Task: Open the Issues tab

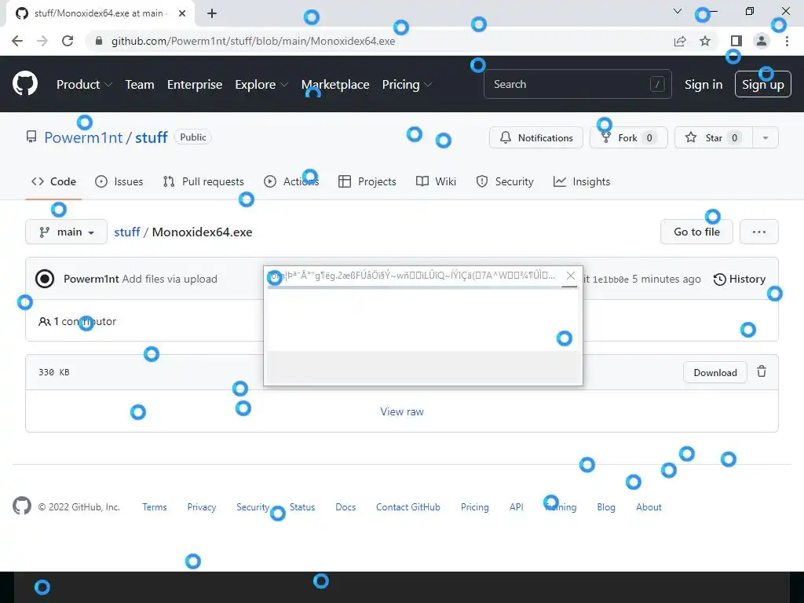Action: point(119,181)
